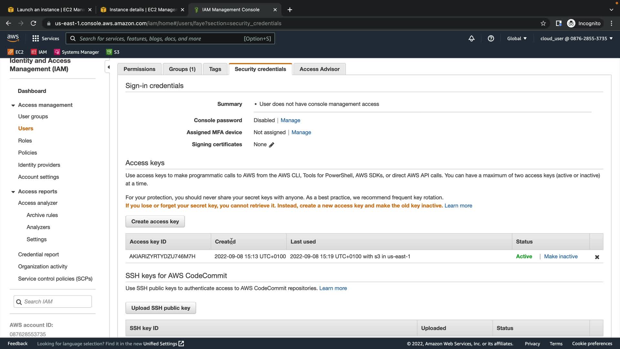The width and height of the screenshot is (620, 349).
Task: Delete access key with X icon
Action: coord(597,257)
